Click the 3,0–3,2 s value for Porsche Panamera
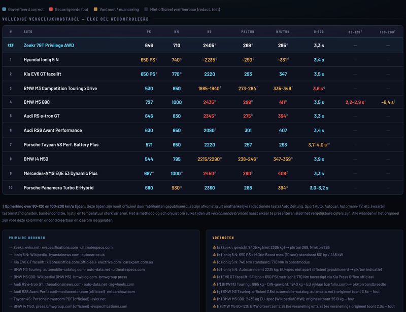Screen dimensions: 406x312 (319, 188)
